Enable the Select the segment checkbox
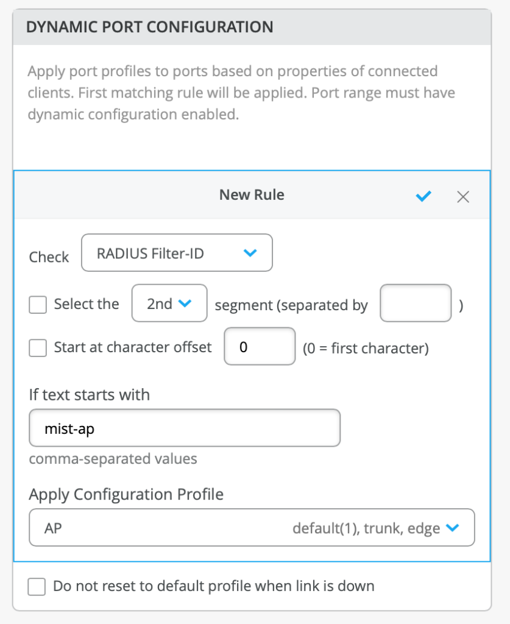 (x=38, y=305)
